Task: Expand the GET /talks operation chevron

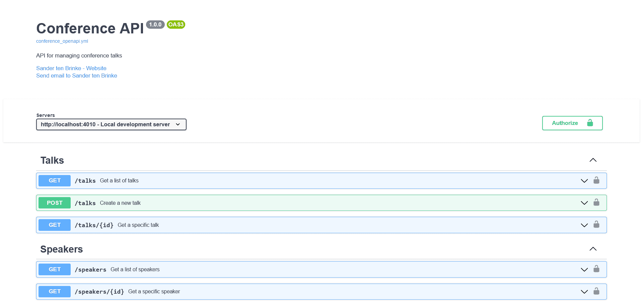Action: pyautogui.click(x=584, y=181)
